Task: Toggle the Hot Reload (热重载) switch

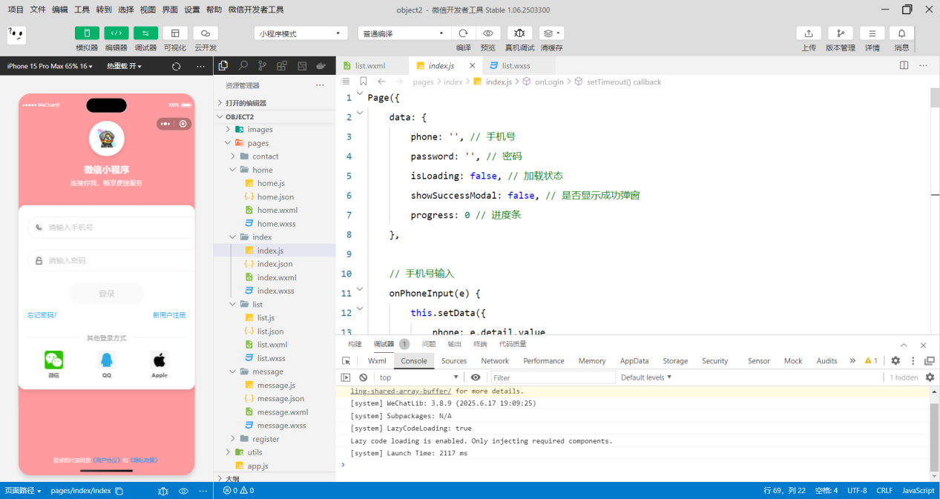Action: coord(123,66)
